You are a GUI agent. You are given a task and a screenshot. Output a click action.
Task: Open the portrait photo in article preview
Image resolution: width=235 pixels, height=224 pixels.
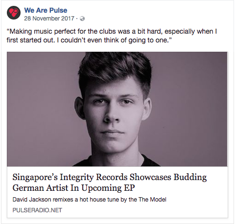coord(117,109)
